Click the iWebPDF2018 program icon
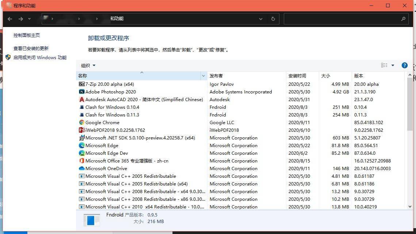416x234 pixels. point(82,130)
